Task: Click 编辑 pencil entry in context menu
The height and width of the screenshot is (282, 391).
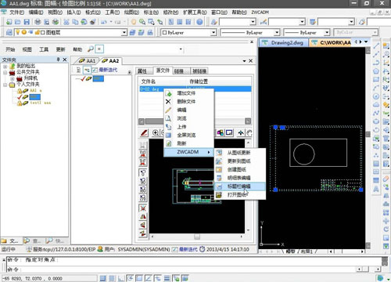Action: tap(189, 110)
